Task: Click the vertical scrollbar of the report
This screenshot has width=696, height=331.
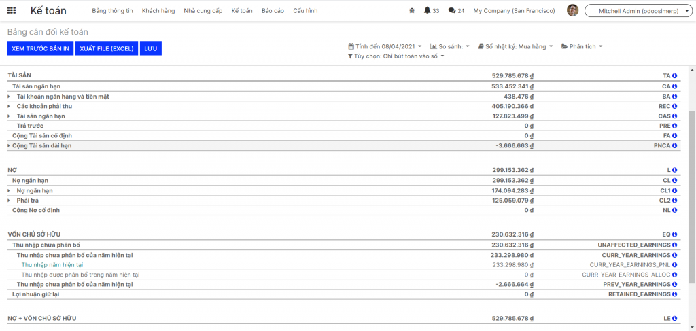Action: coord(692,198)
